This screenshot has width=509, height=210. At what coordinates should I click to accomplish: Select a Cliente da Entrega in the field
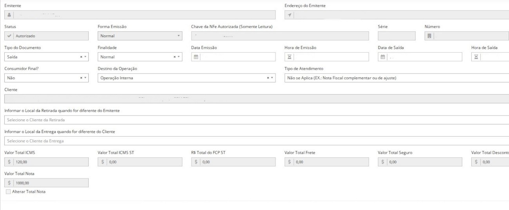tap(256, 141)
